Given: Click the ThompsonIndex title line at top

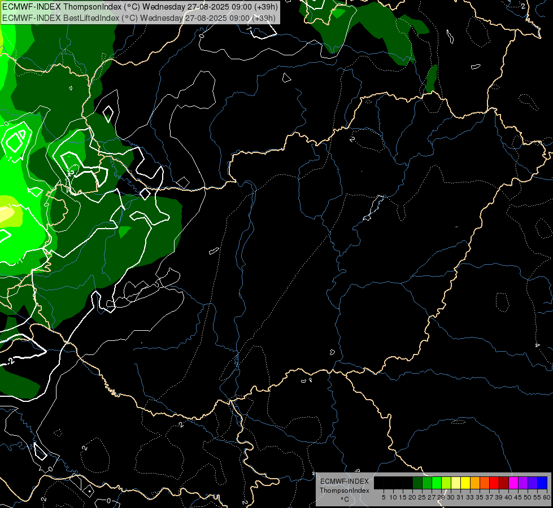Looking at the screenshot, I should point(140,7).
